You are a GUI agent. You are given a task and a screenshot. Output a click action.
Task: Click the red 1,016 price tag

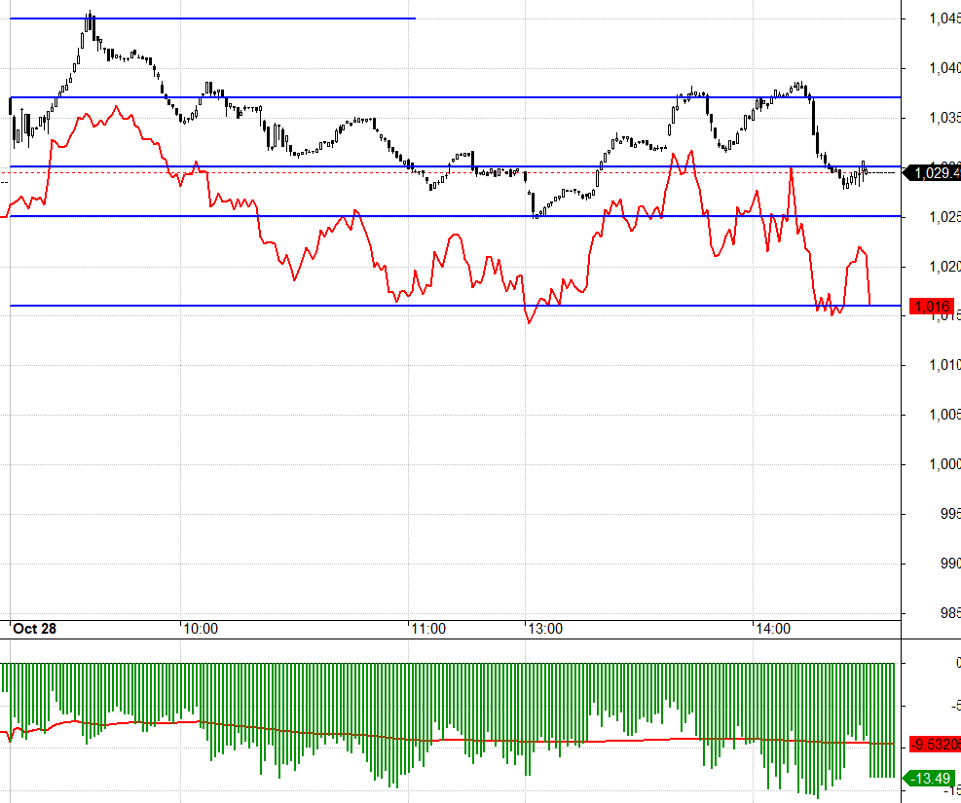click(933, 307)
